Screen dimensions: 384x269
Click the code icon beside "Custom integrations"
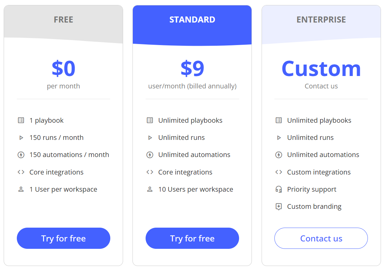pos(278,172)
